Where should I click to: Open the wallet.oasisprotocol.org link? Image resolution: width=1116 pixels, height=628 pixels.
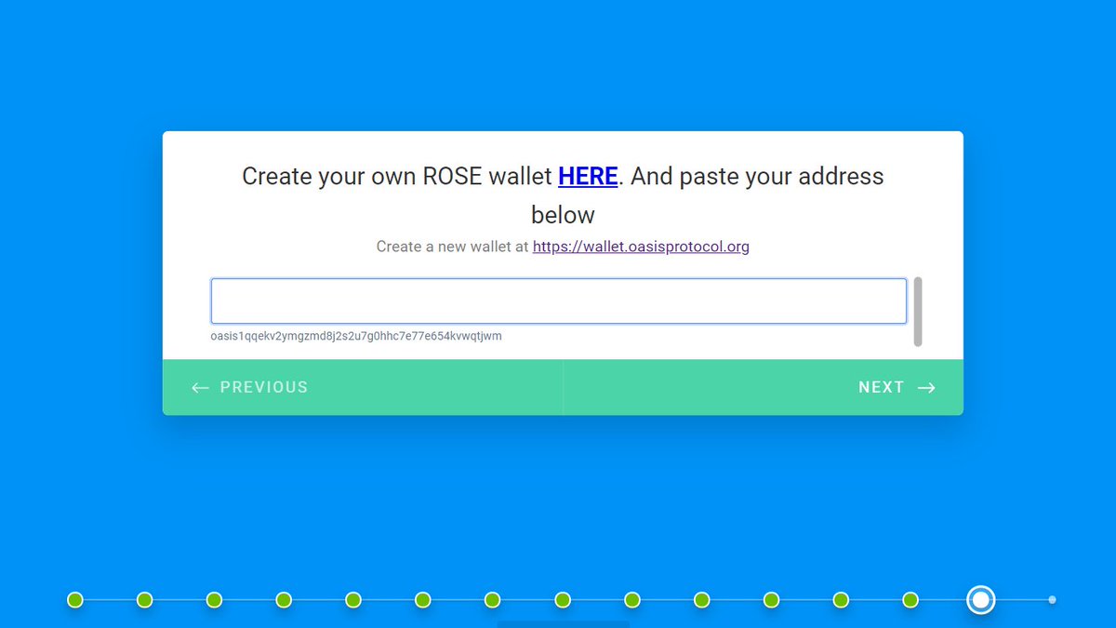pos(641,247)
